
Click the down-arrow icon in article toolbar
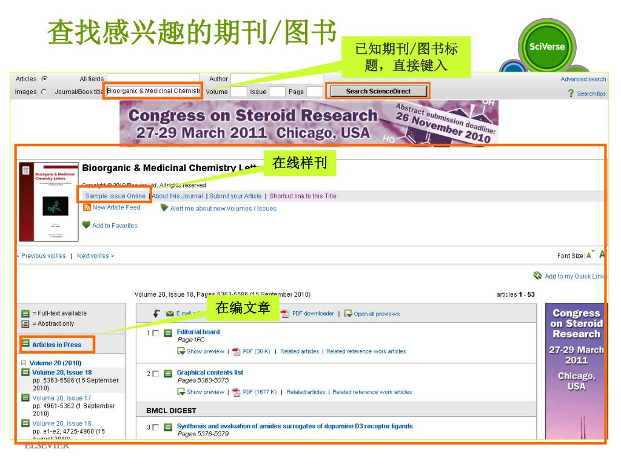point(156,314)
